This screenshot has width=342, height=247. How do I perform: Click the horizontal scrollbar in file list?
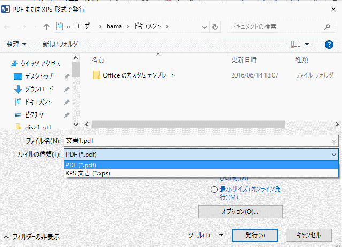coord(188,125)
